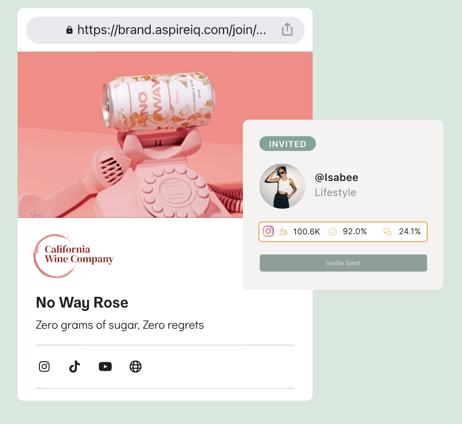Screen dimensions: 462x424
Task: Open the Instagram link below the tagline
Action: point(44,366)
